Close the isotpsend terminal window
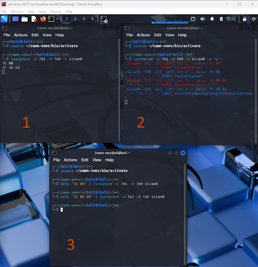This screenshot has height=267, width=258. (183, 153)
